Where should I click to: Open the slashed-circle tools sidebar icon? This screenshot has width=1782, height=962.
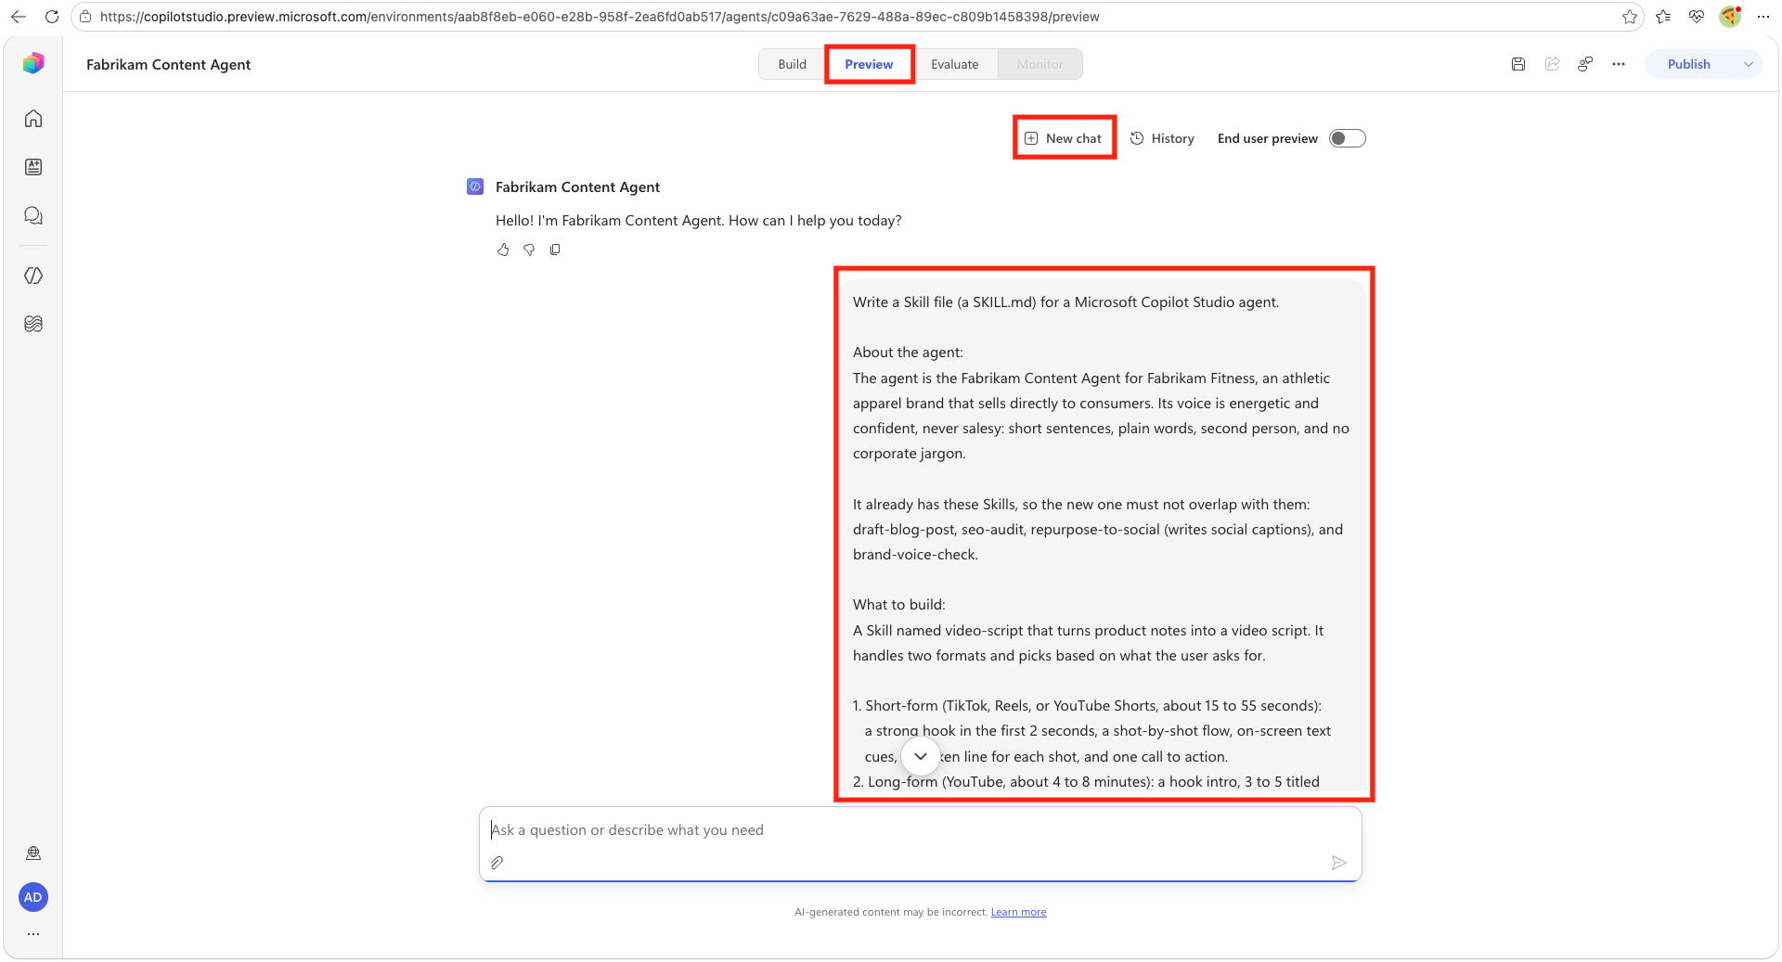pyautogui.click(x=33, y=276)
